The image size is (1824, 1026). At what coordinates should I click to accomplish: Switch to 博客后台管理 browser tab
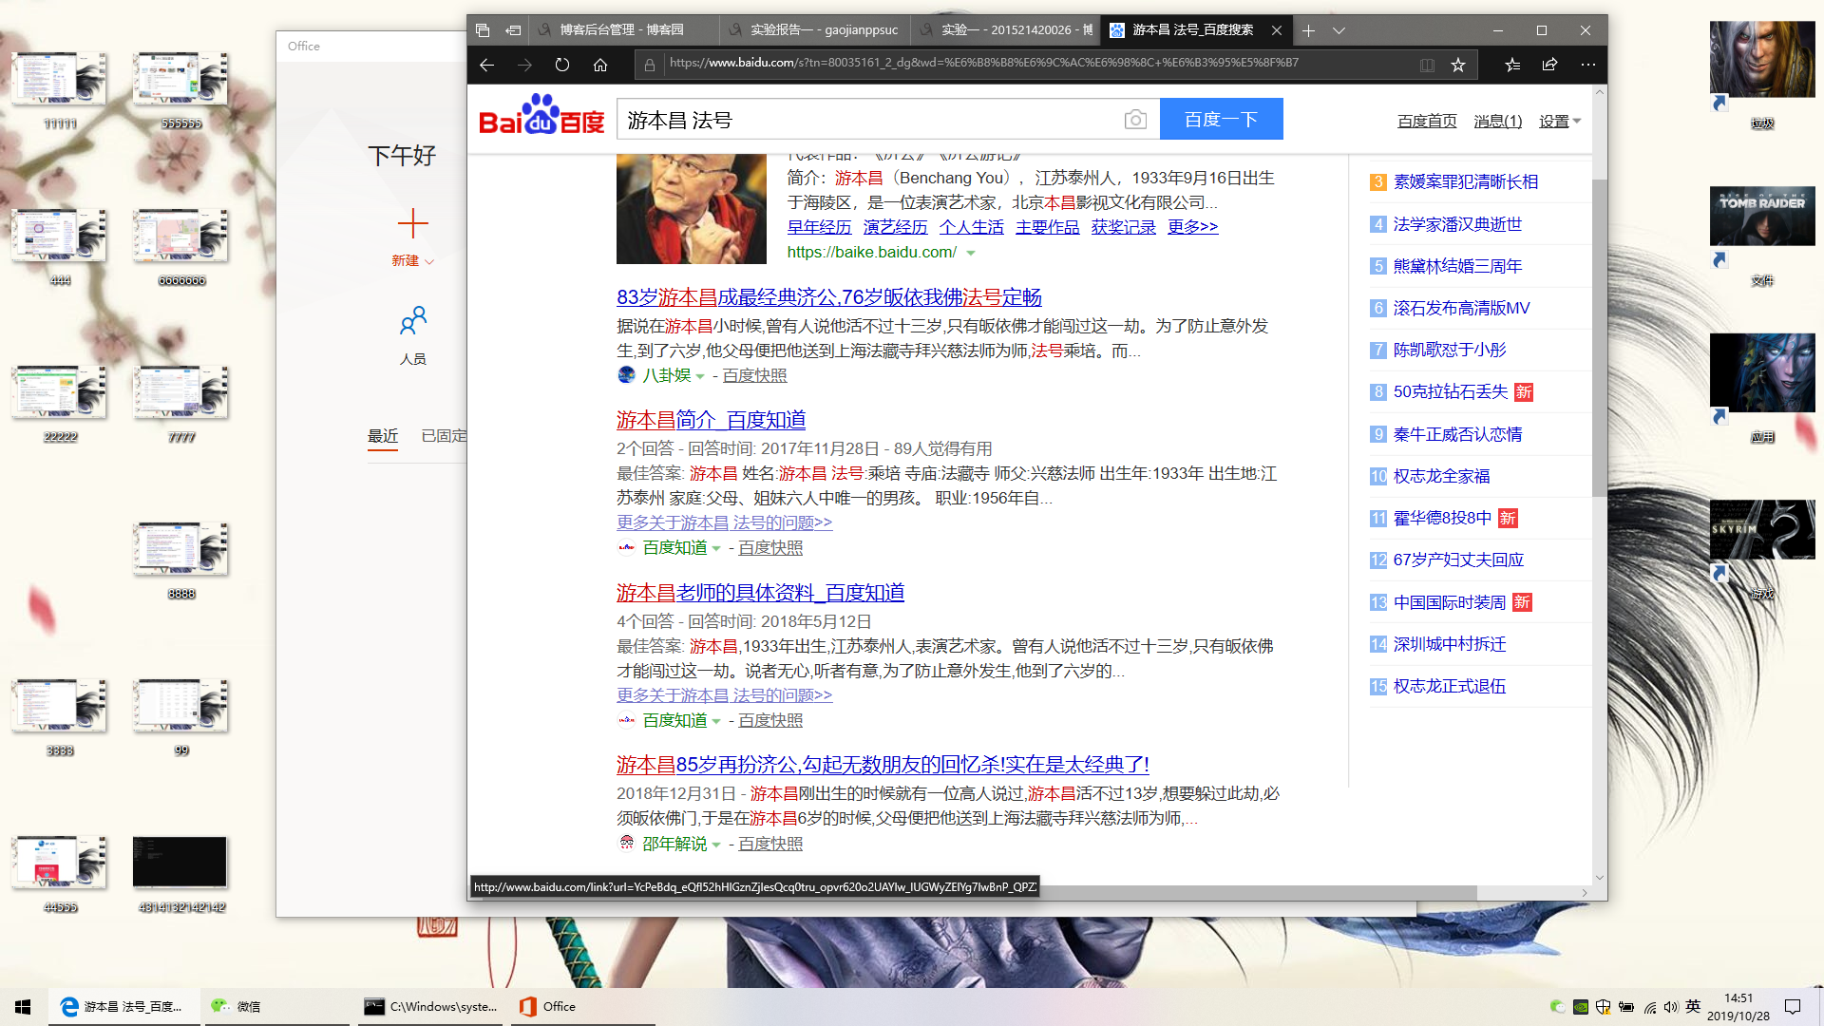621,30
